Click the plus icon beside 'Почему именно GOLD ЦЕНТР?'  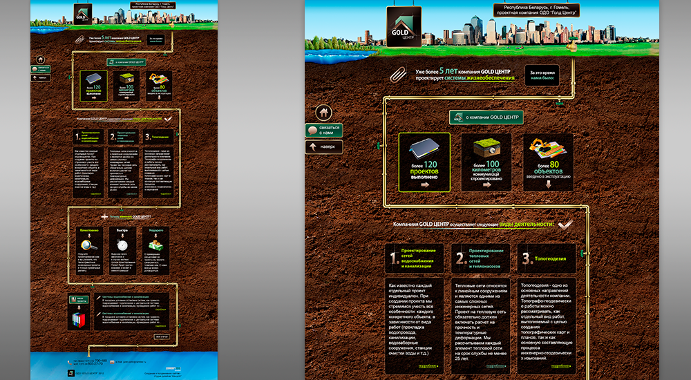pyautogui.click(x=104, y=216)
